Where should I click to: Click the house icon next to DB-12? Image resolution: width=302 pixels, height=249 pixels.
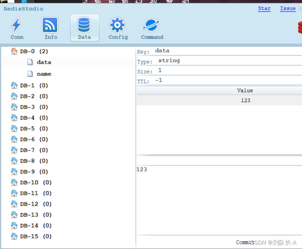point(13,203)
